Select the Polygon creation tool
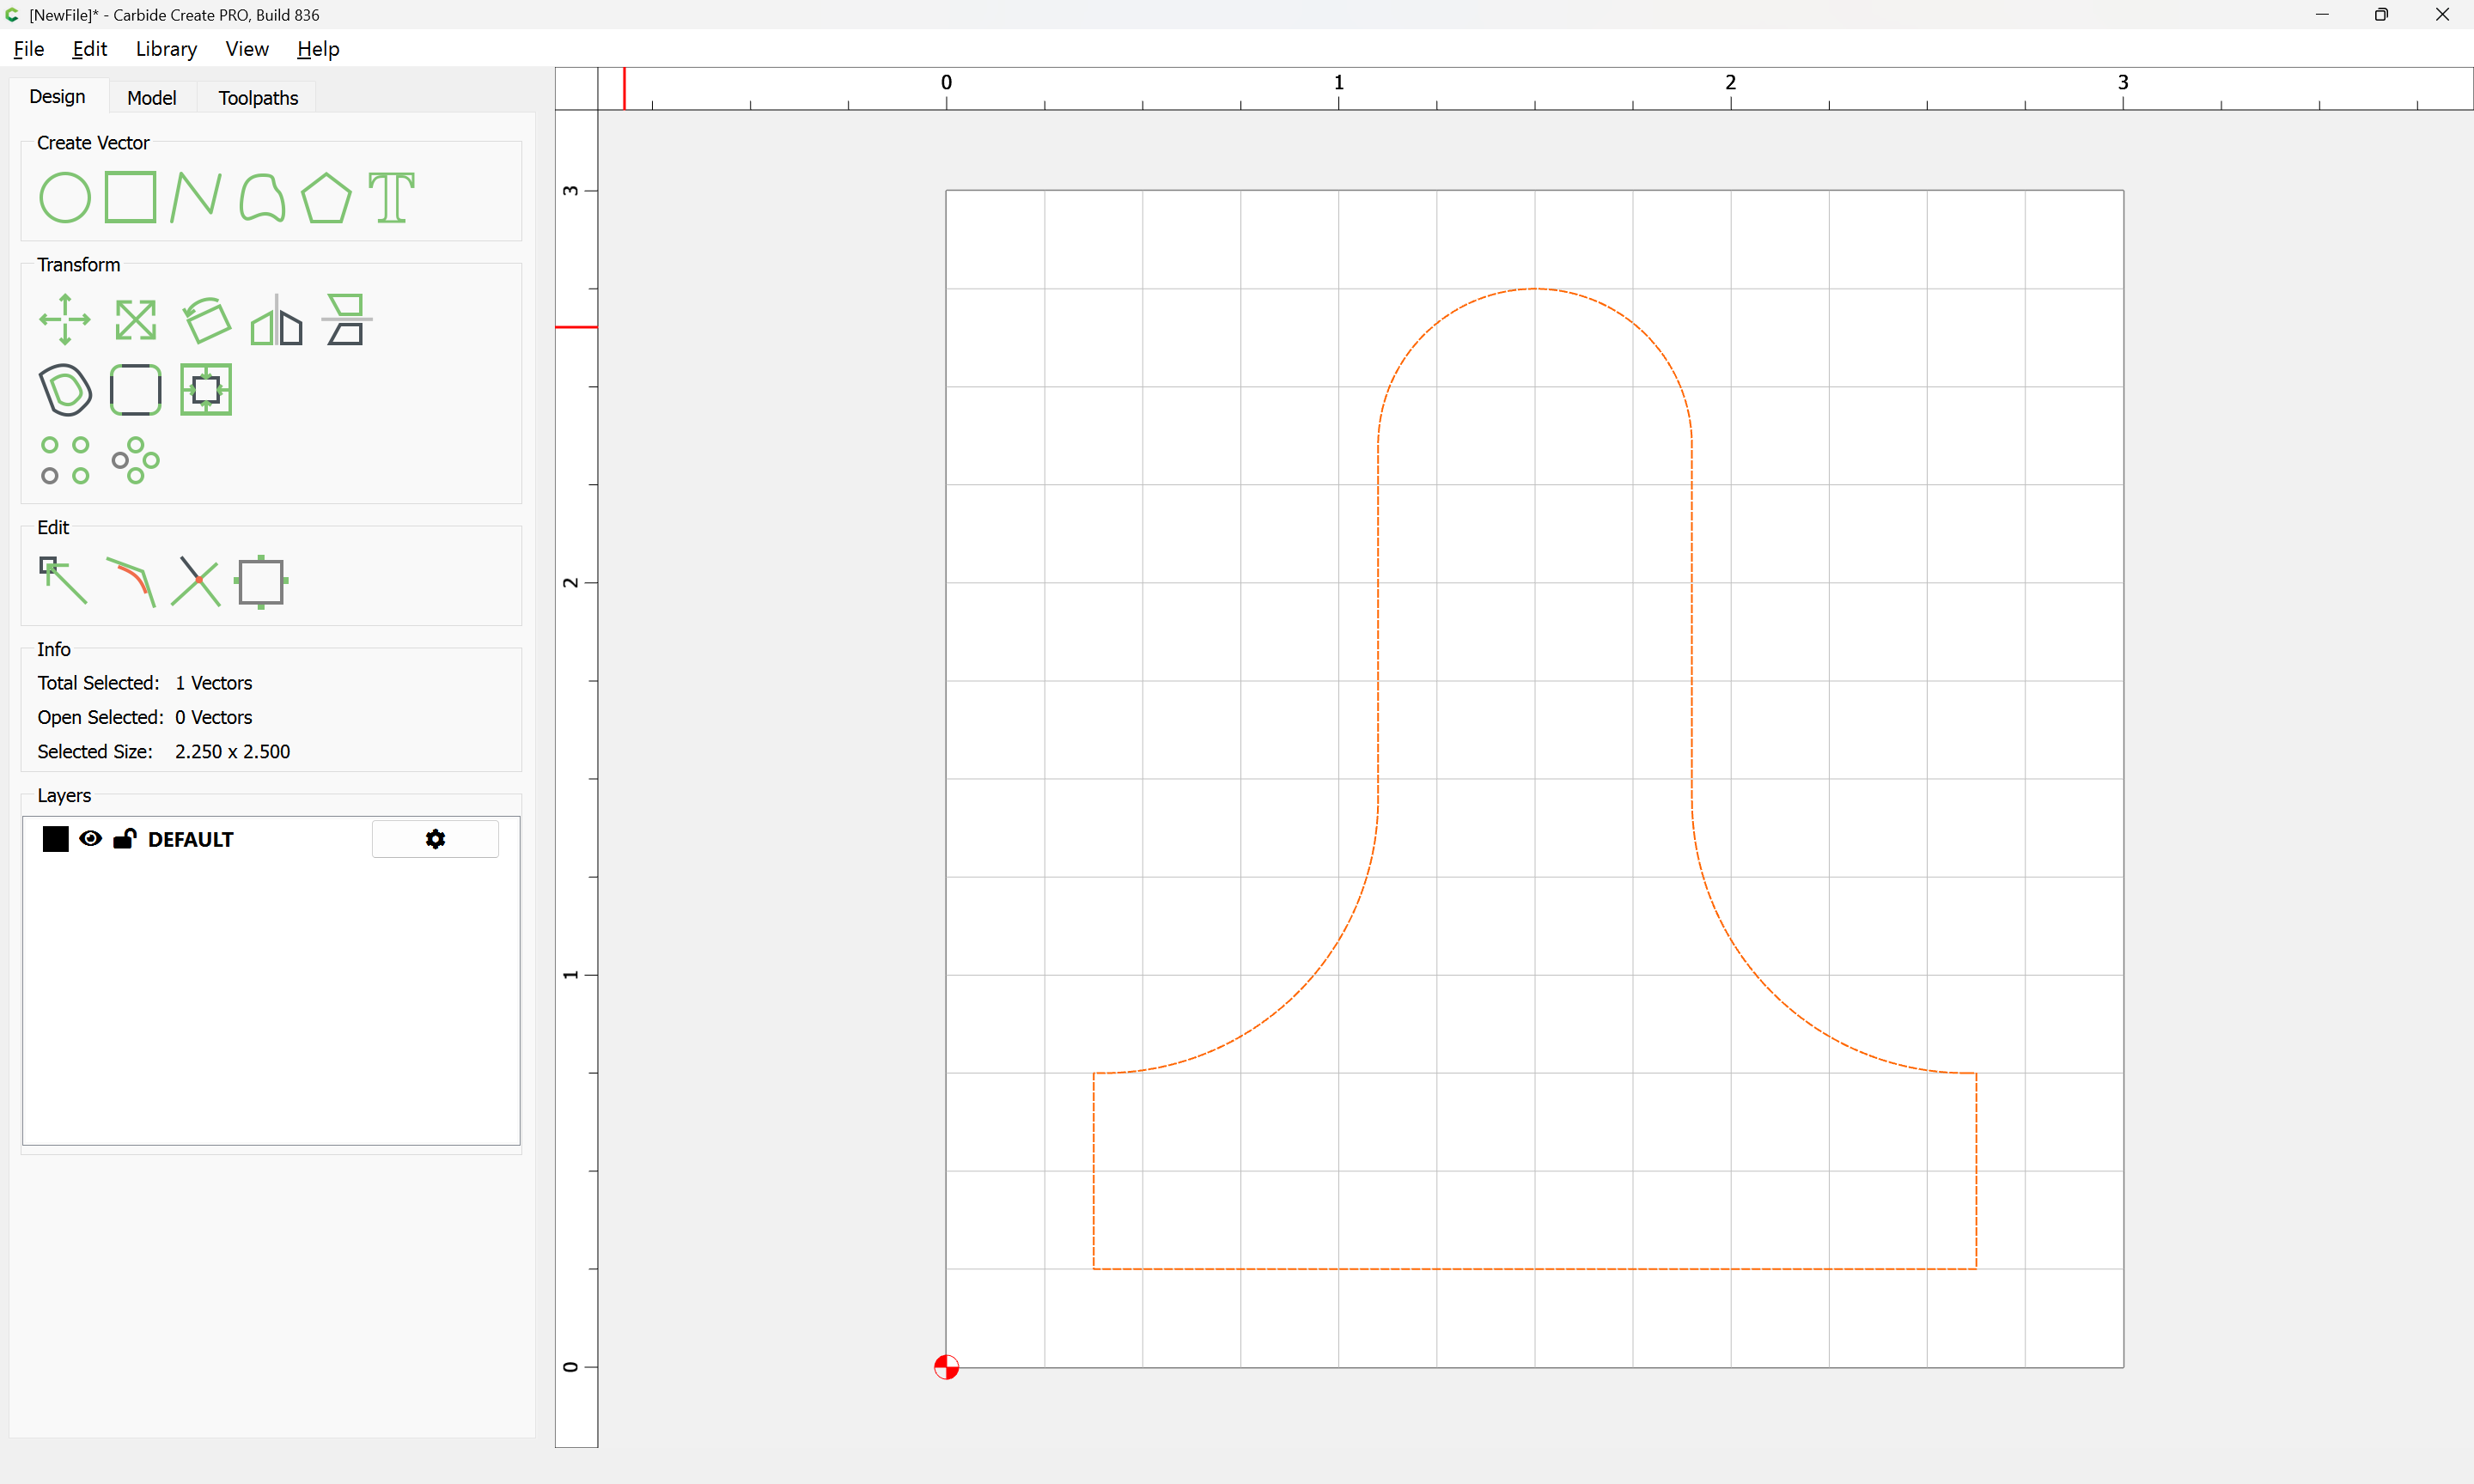The height and width of the screenshot is (1484, 2474). tap(326, 197)
